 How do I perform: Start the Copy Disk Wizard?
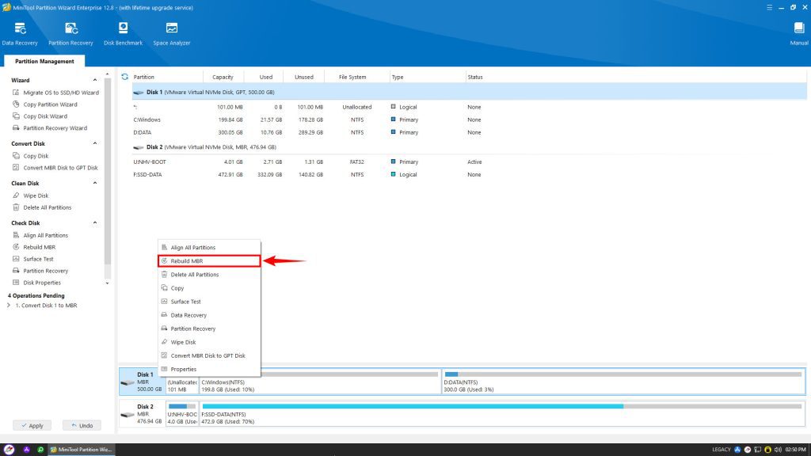click(x=40, y=116)
